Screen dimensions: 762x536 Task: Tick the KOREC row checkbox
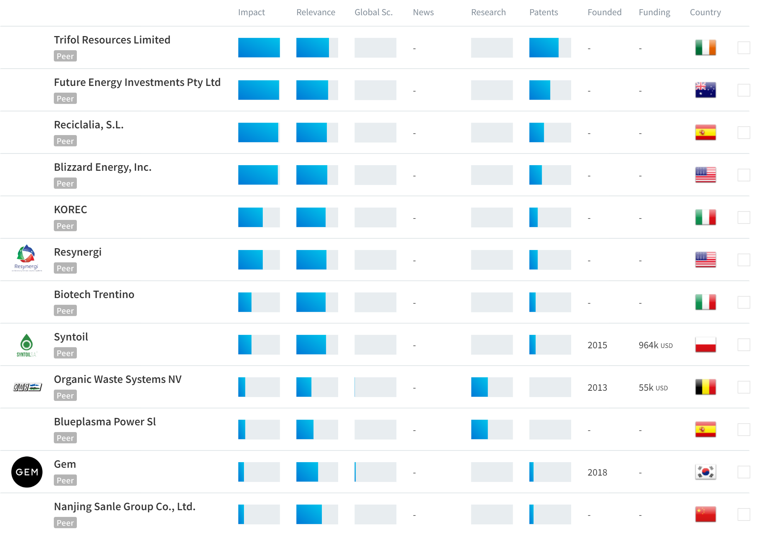coord(744,217)
